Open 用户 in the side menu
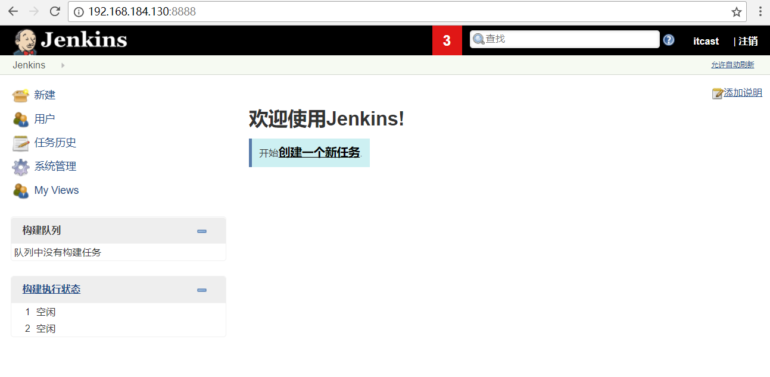The height and width of the screenshot is (377, 770). tap(45, 119)
